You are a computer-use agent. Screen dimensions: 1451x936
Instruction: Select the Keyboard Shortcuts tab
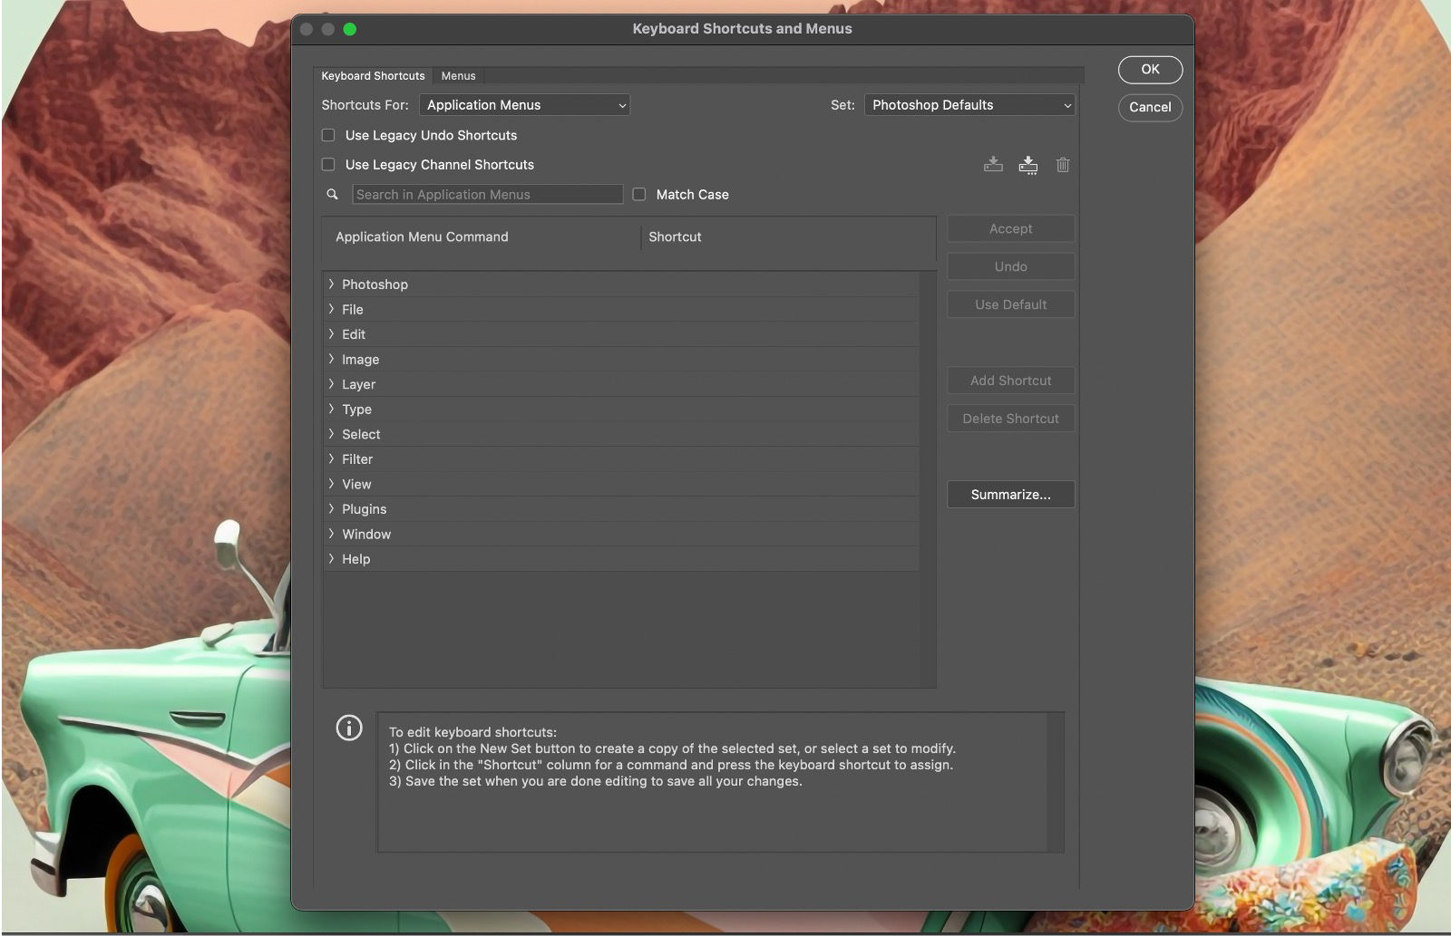tap(372, 76)
